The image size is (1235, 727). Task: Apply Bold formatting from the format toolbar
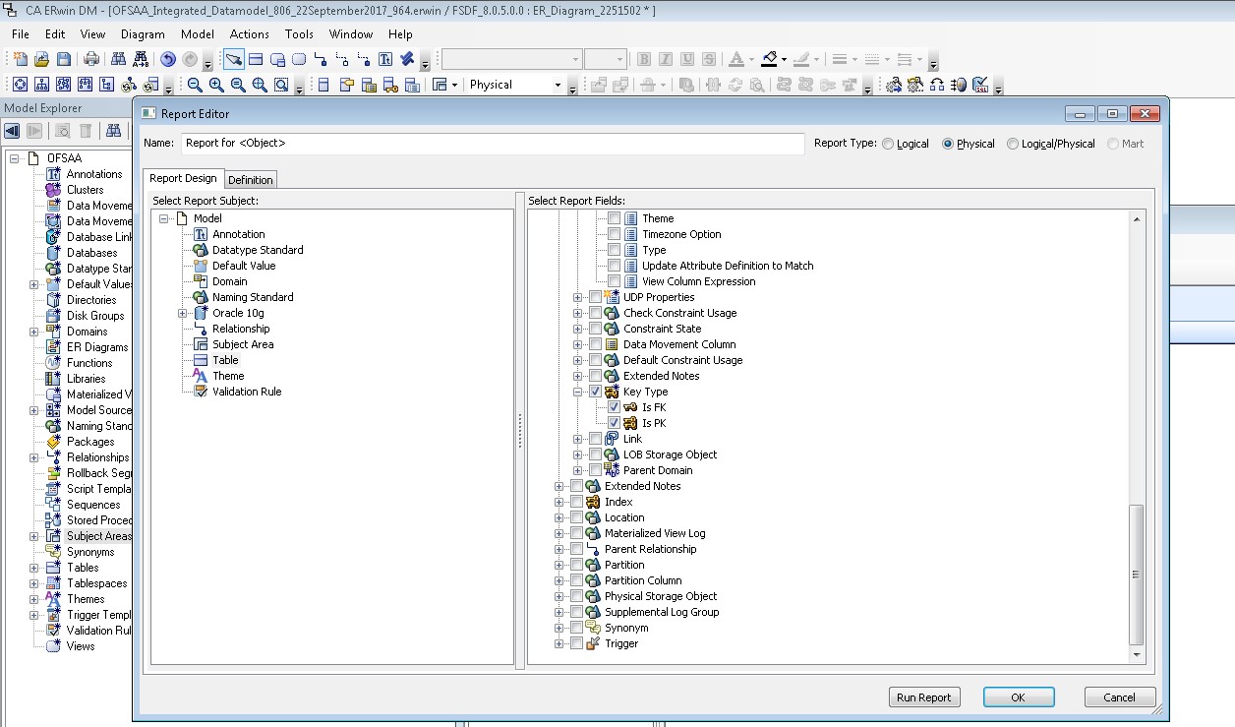tap(644, 58)
